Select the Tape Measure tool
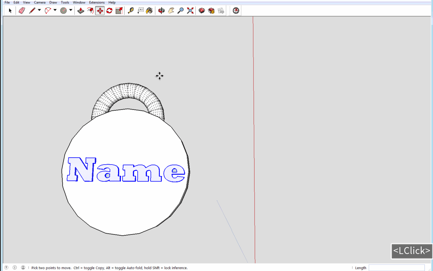The image size is (433, 271). pyautogui.click(x=131, y=11)
